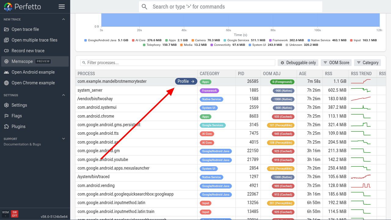Open the Category filter dropdown
The height and width of the screenshot is (220, 391).
[x=367, y=63]
